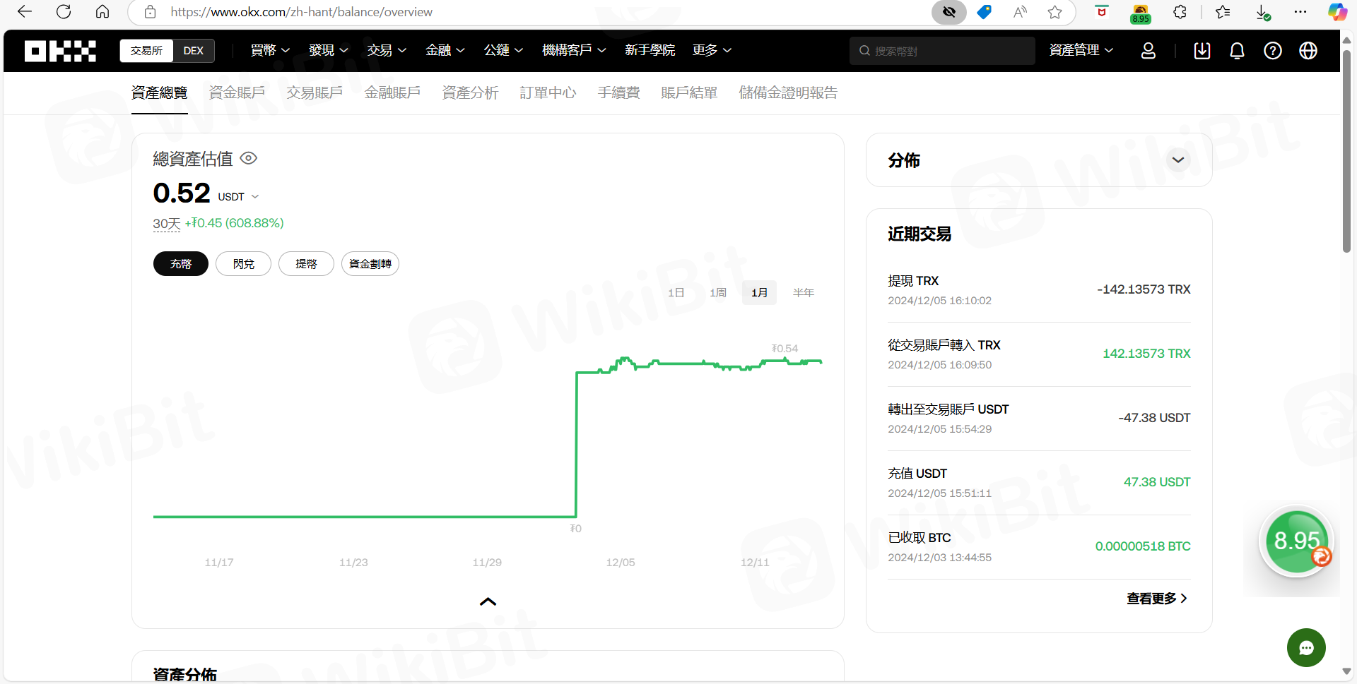Open the 交易 menu in navigation
Viewport: 1357px width, 684px height.
[x=386, y=51]
